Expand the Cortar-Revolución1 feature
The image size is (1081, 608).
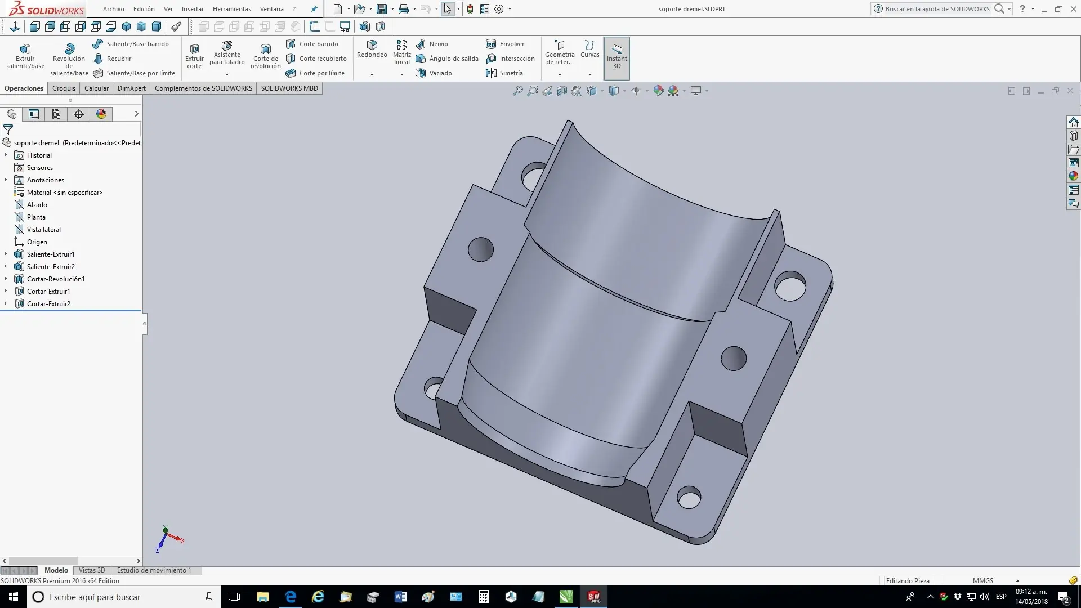coord(6,279)
